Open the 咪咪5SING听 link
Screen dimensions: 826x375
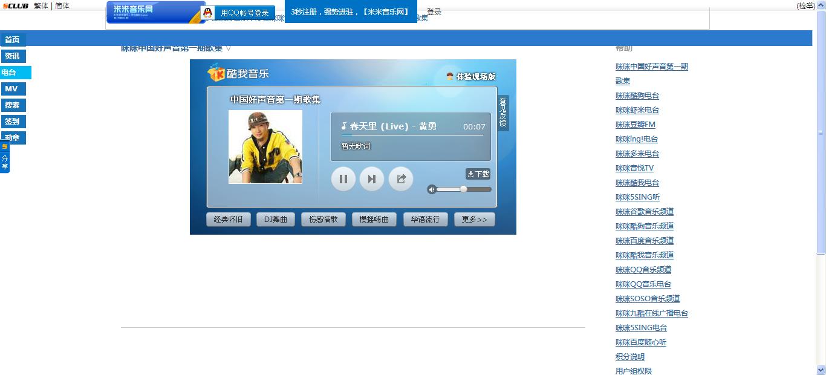tap(637, 197)
